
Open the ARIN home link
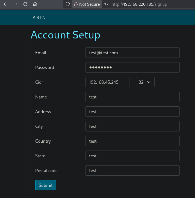coord(39,17)
